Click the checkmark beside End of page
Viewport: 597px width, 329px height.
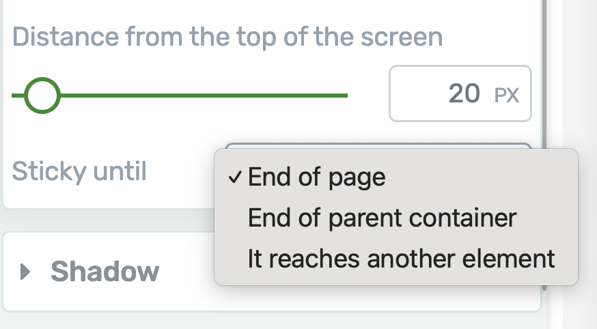235,177
